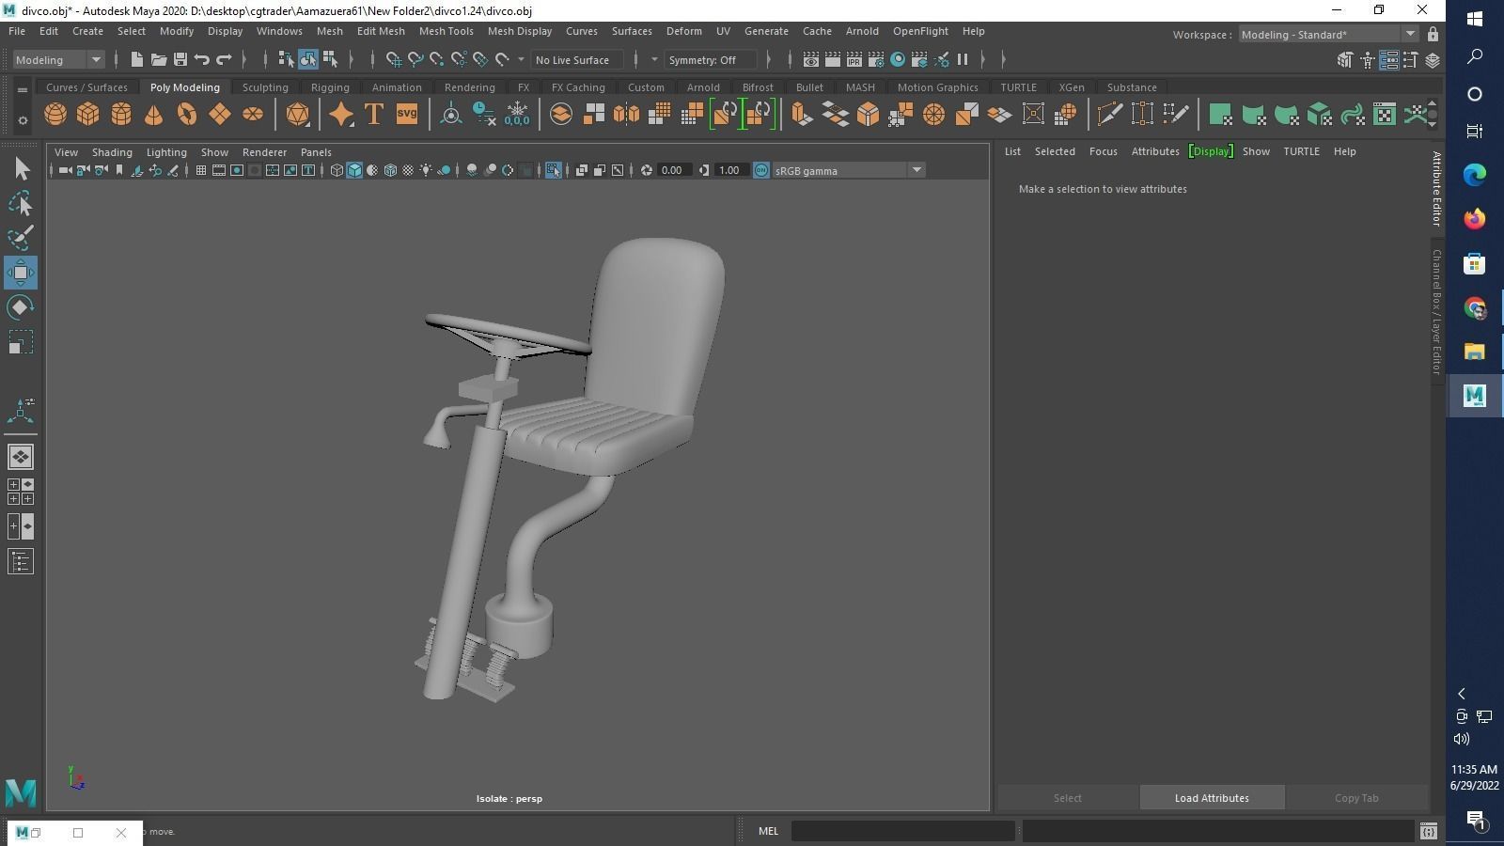Choose the arrow Select tool
The image size is (1504, 846).
tap(21, 169)
